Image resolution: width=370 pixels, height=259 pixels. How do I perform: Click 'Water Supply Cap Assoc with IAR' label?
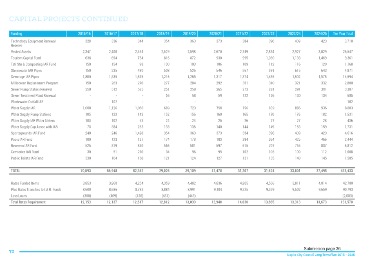[x=34, y=127]
